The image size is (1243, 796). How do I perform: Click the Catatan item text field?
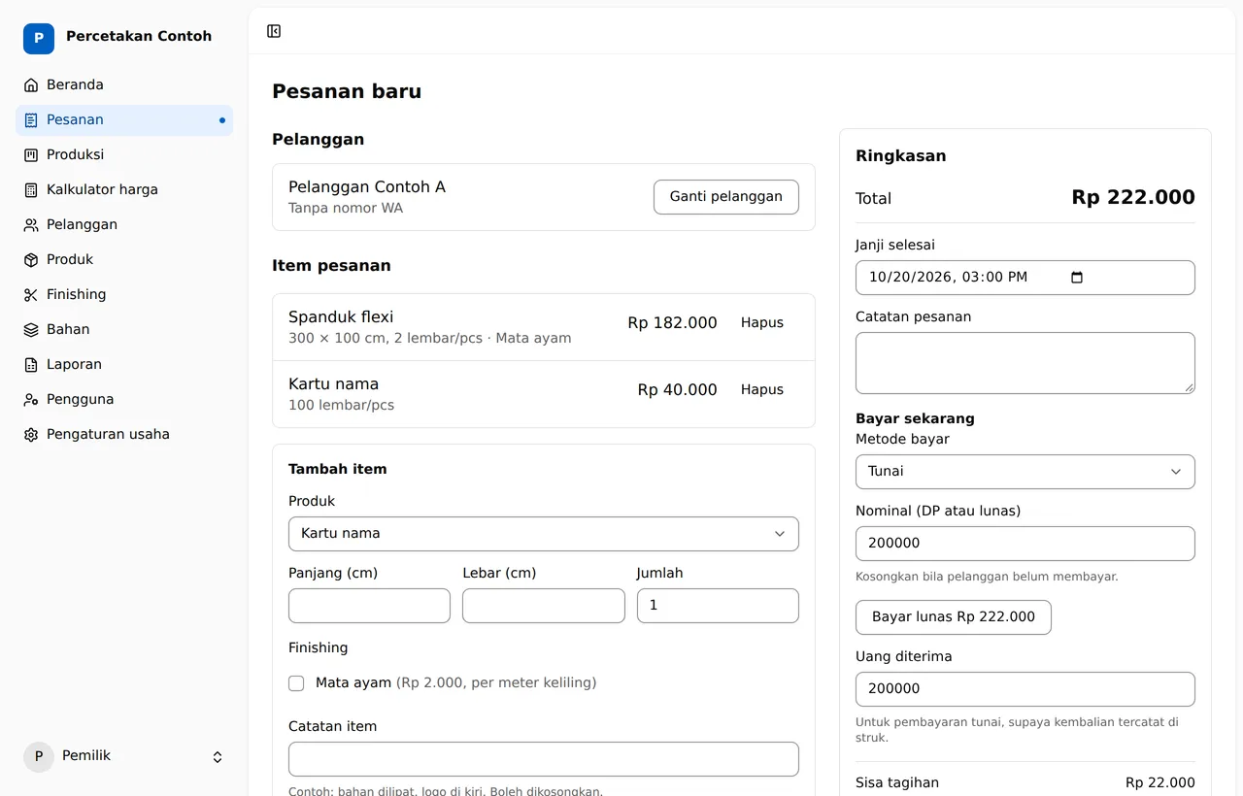(544, 759)
